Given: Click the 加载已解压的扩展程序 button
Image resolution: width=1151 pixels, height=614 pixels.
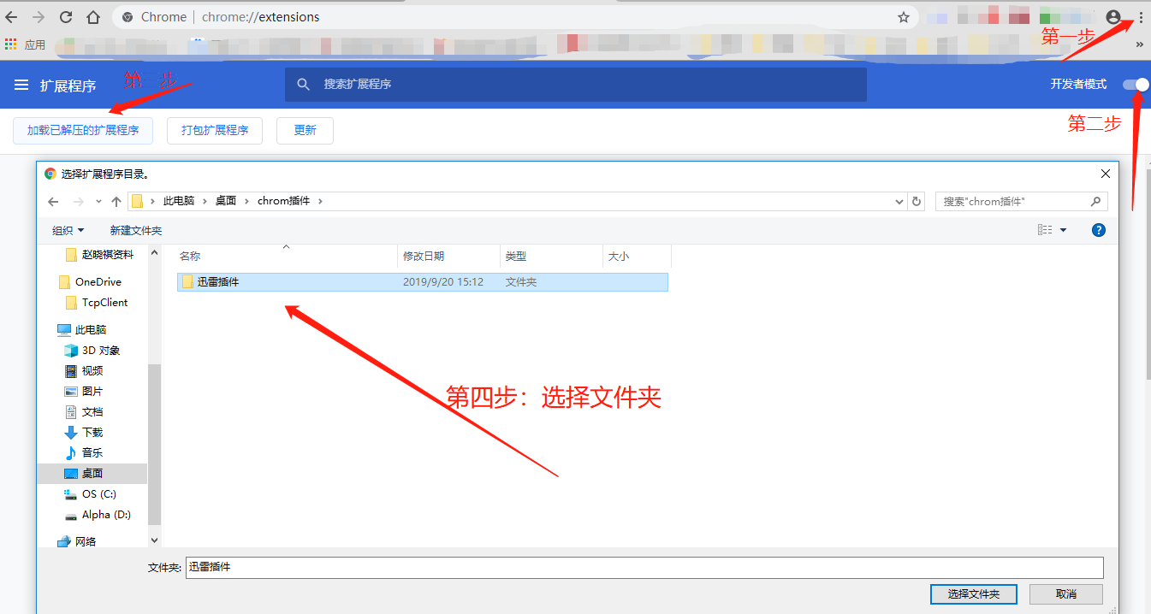Looking at the screenshot, I should click(x=82, y=130).
